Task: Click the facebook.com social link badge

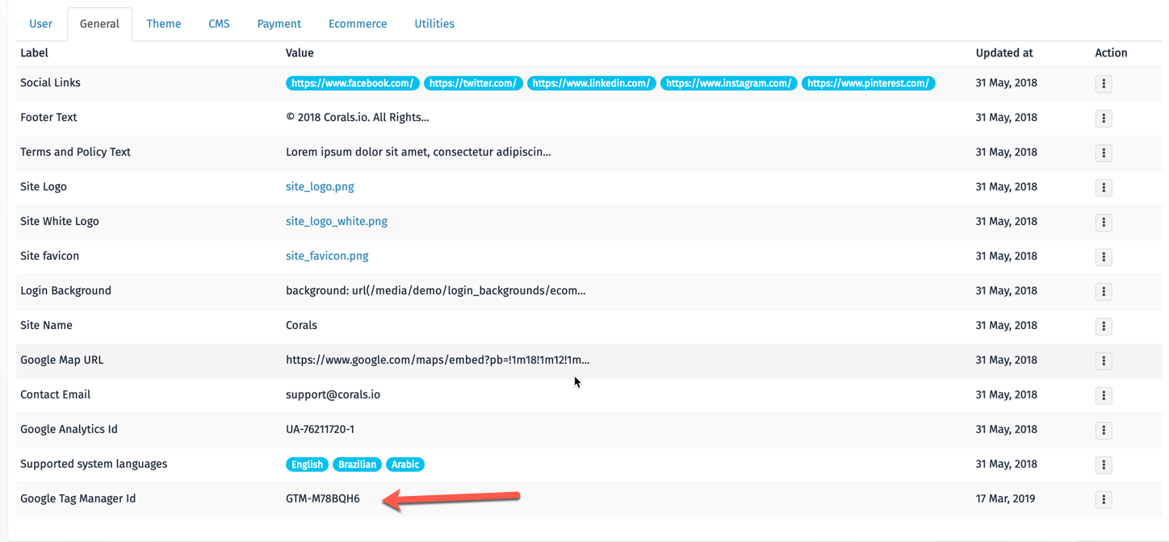Action: click(x=352, y=82)
